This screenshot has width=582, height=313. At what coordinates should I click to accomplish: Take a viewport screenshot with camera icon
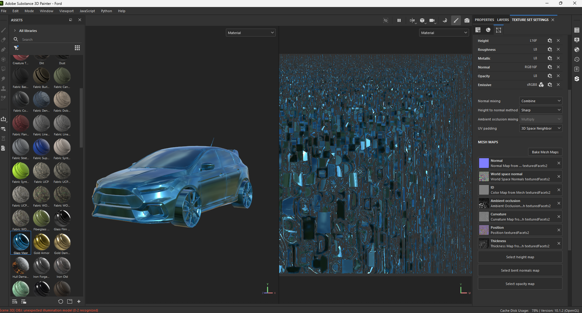coord(467,21)
